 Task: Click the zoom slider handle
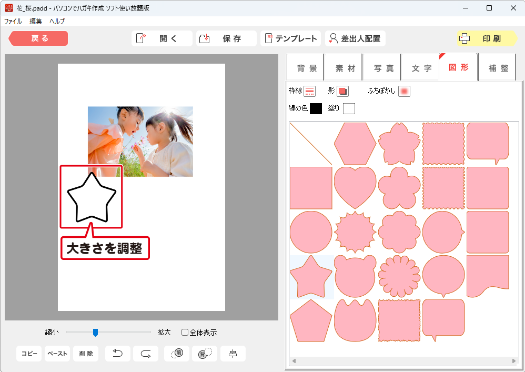(95, 332)
